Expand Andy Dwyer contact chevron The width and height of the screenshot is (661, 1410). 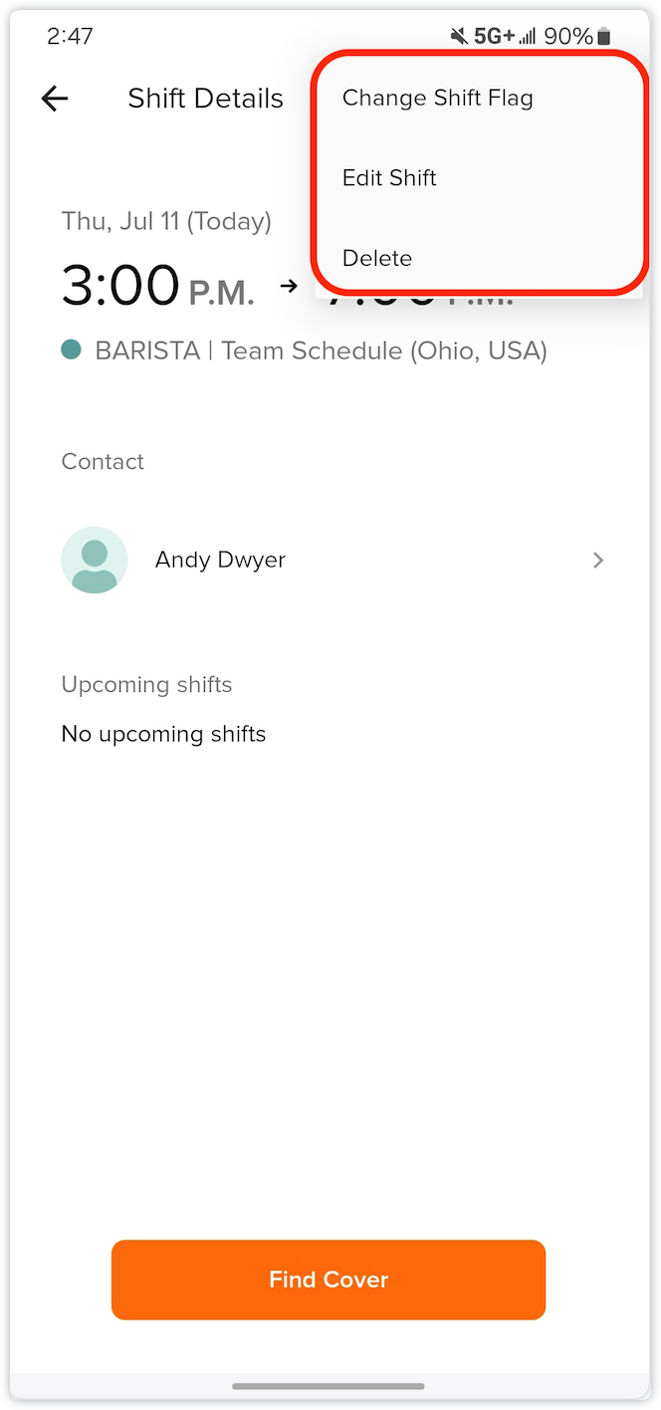click(598, 561)
